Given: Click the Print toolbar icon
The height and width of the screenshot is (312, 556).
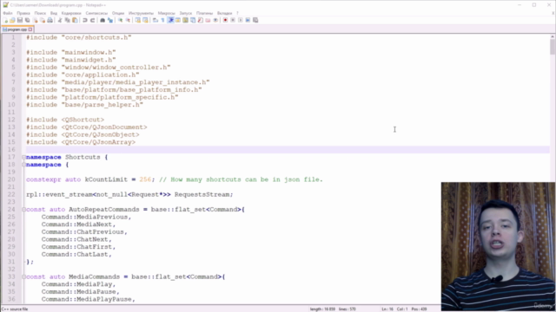Looking at the screenshot, I should (x=50, y=20).
